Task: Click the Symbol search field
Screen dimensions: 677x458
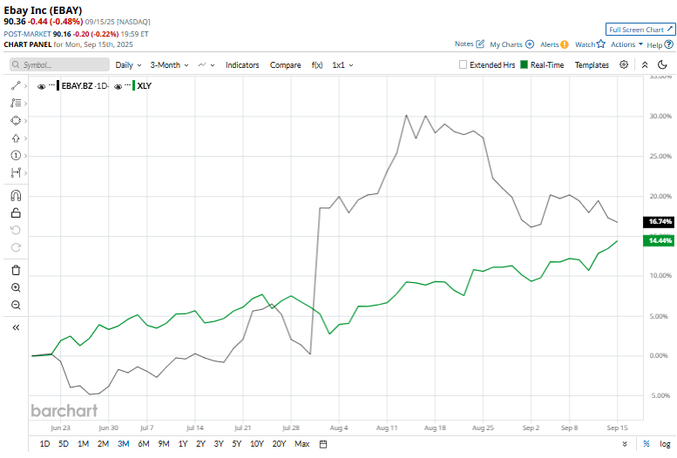Action: click(59, 64)
